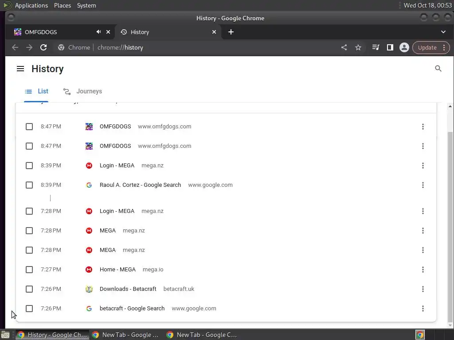Open Downloads - Betacraft history link
Screen dimensions: 454x340
[x=128, y=289]
